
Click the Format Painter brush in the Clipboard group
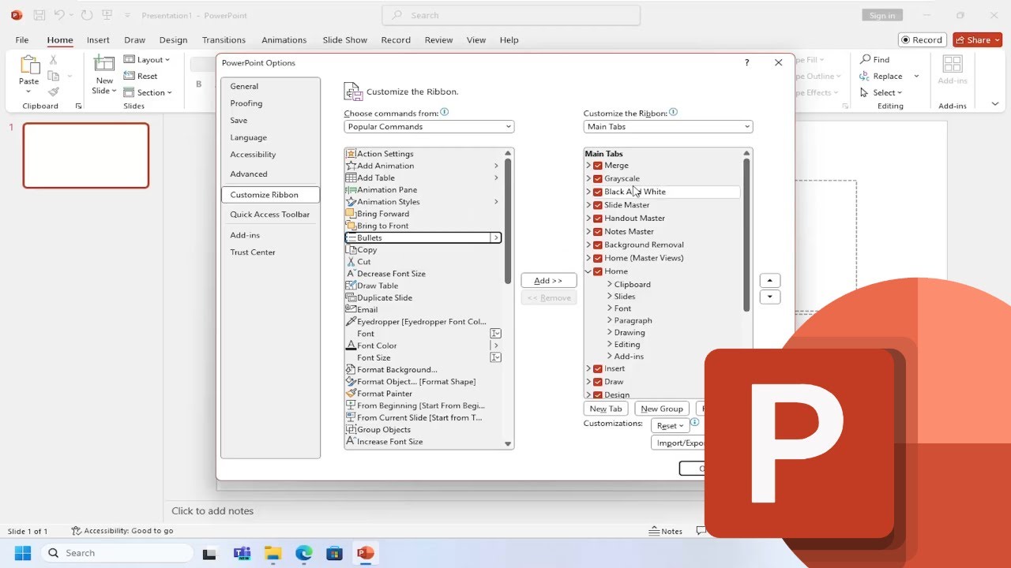pyautogui.click(x=54, y=92)
